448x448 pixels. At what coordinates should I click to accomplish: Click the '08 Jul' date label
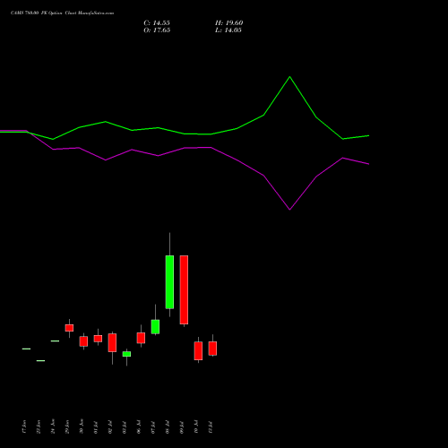[x=168, y=427]
